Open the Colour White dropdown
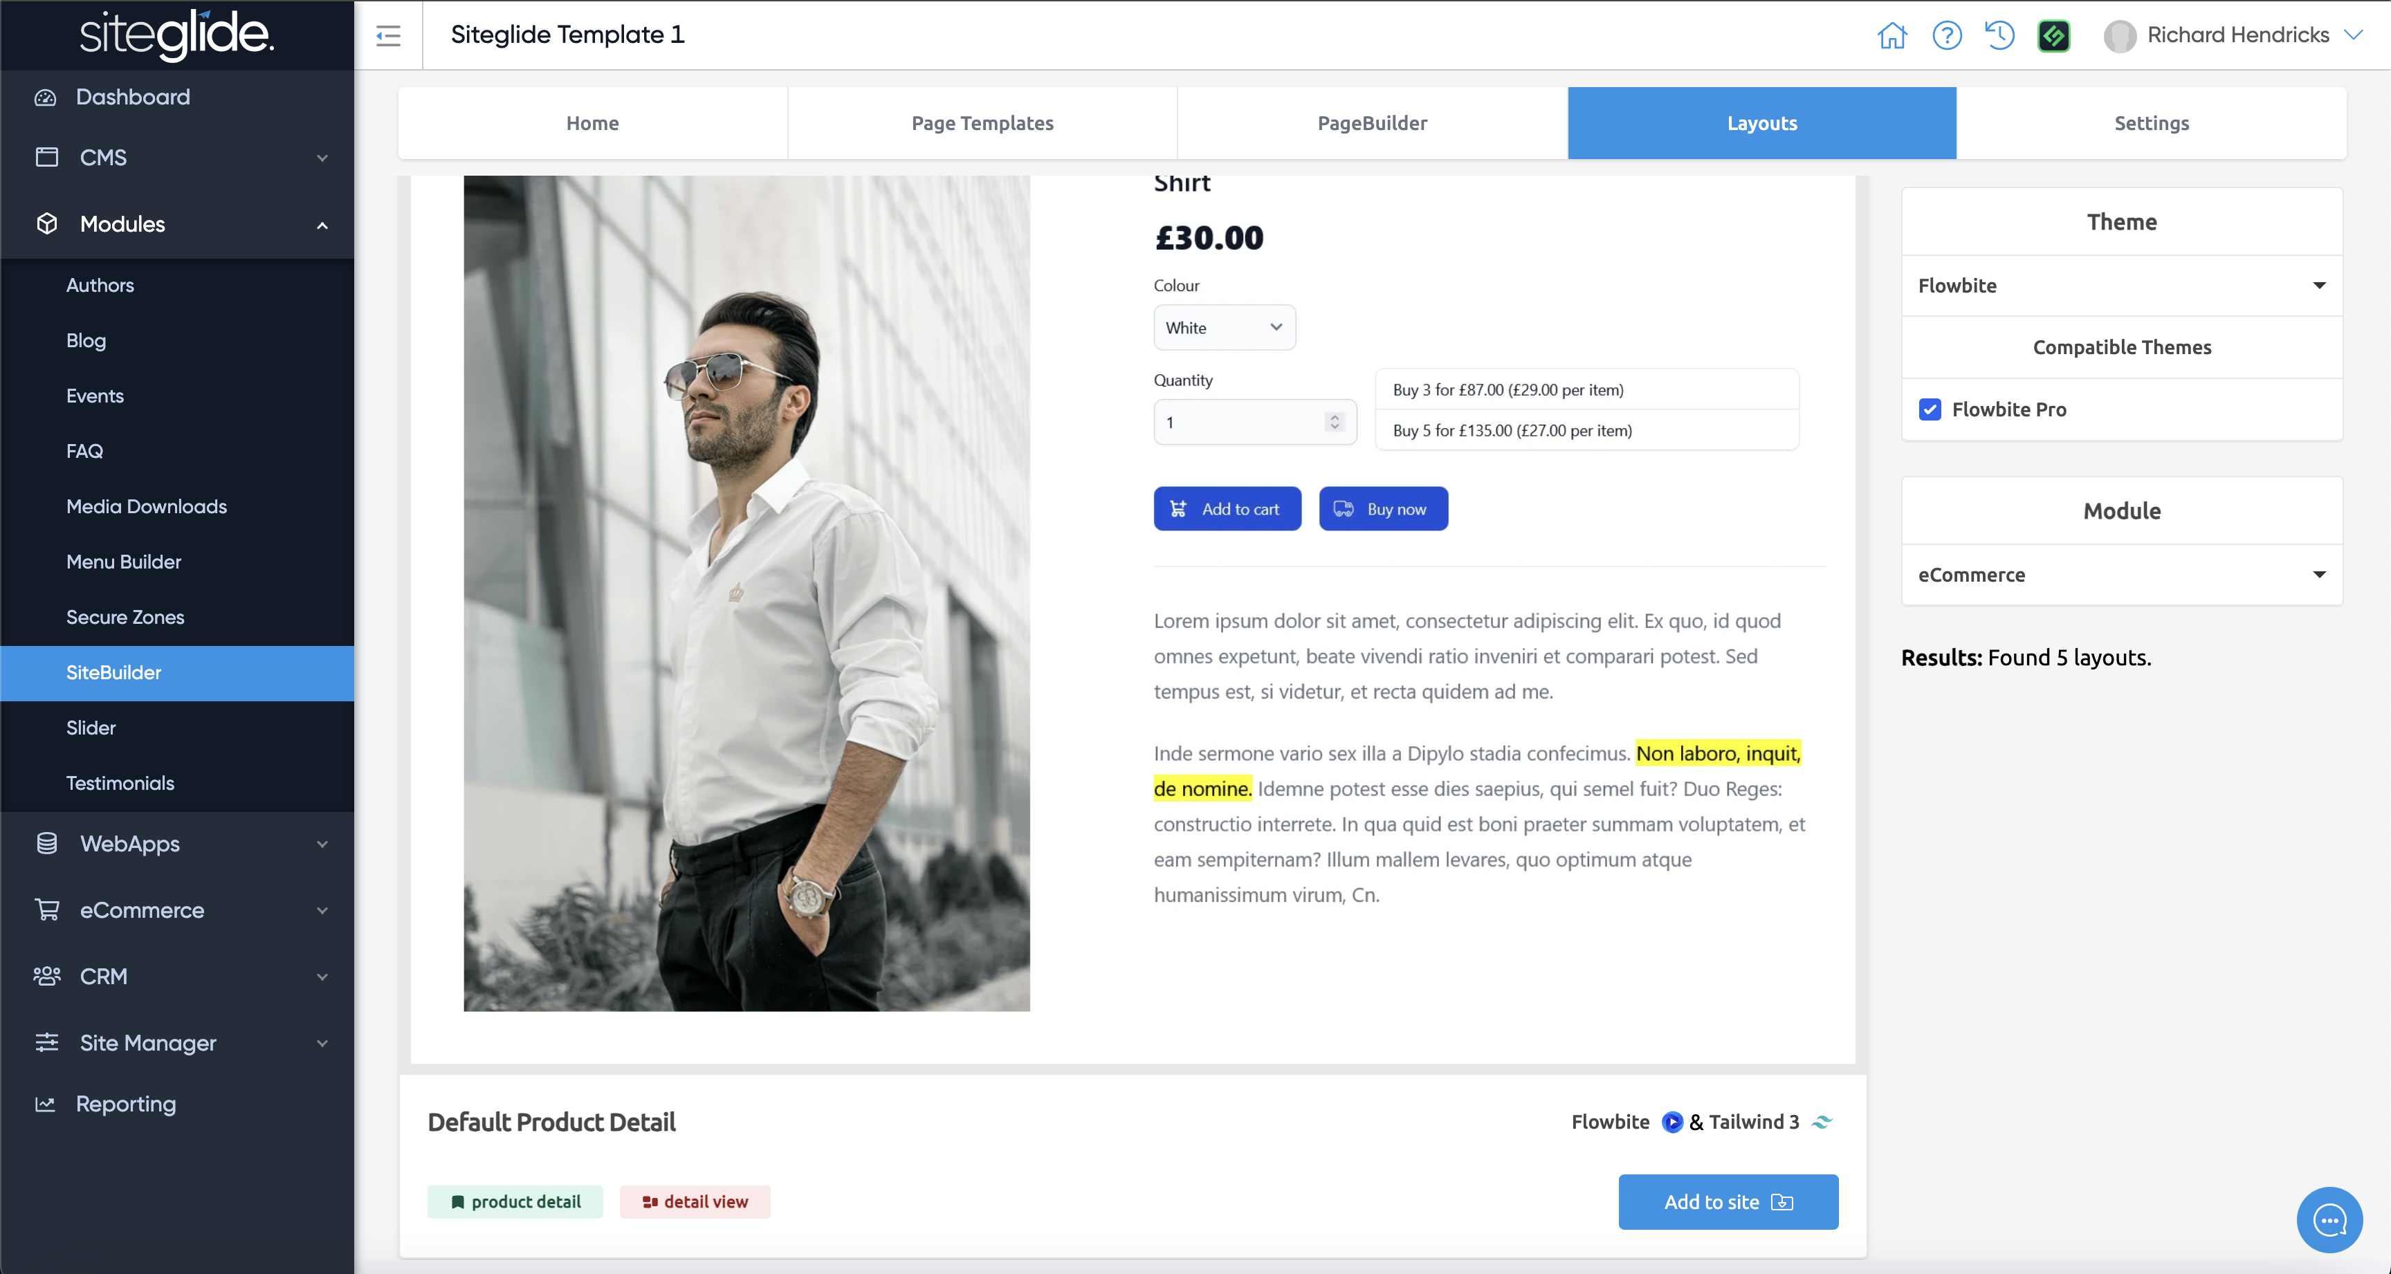The image size is (2391, 1274). [1223, 328]
